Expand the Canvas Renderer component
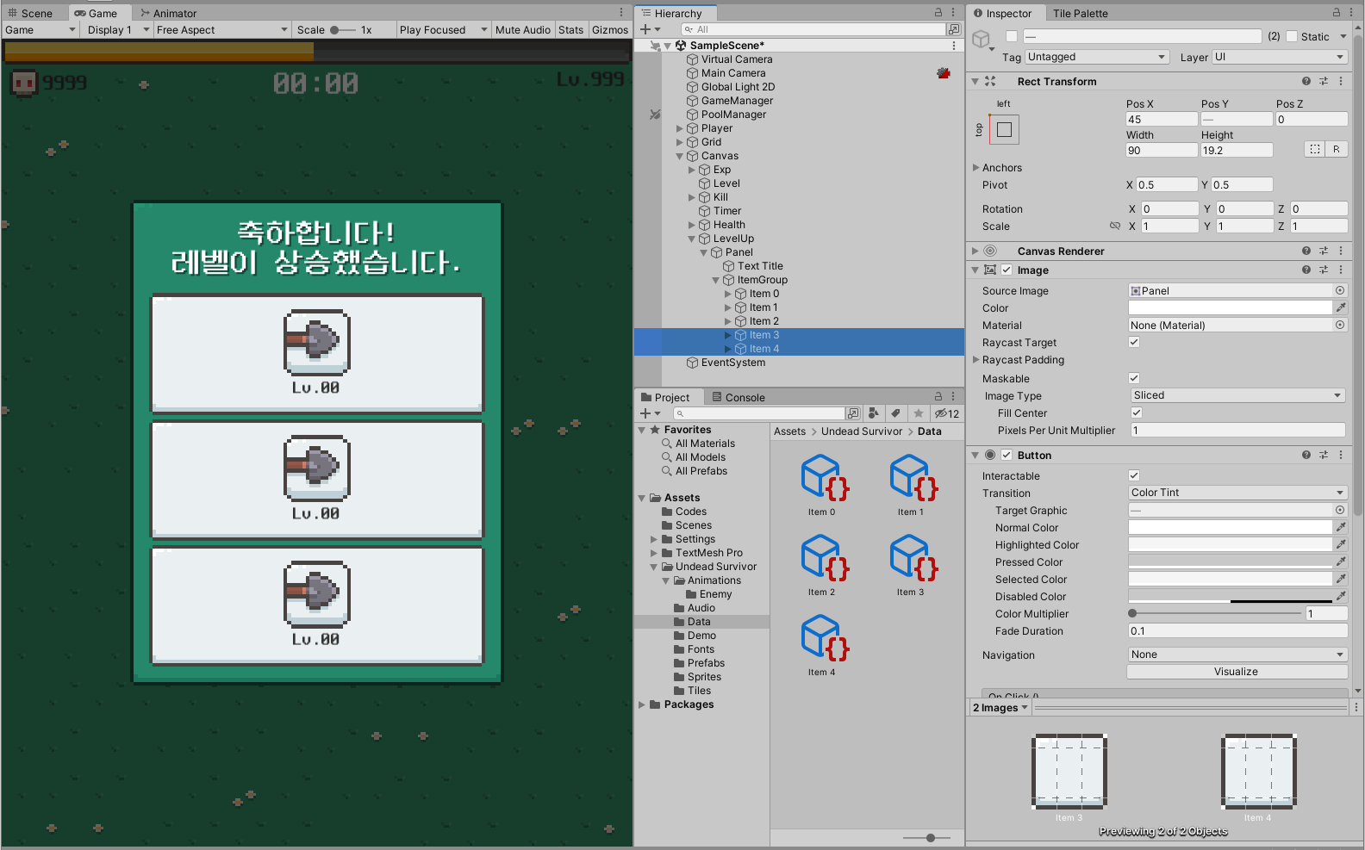 975,251
